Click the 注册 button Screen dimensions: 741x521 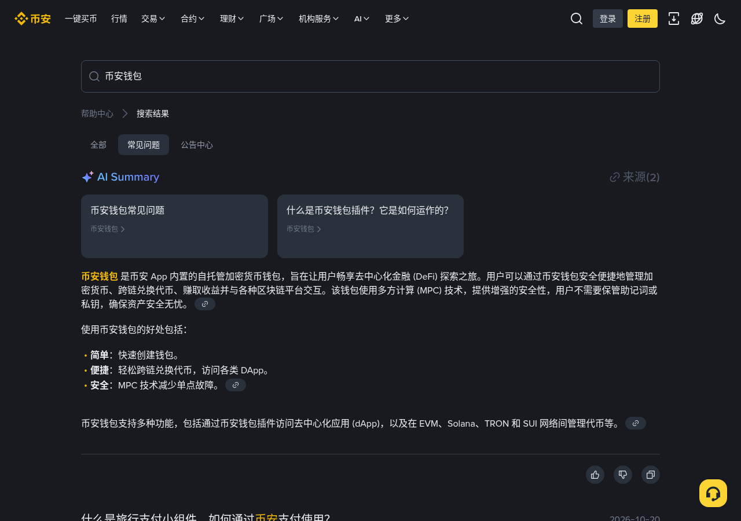tap(643, 19)
